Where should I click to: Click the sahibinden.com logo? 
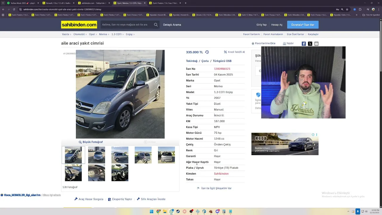[79, 25]
